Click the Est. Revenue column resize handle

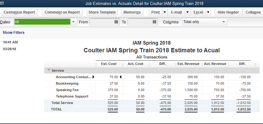pyautogui.click(x=202, y=64)
